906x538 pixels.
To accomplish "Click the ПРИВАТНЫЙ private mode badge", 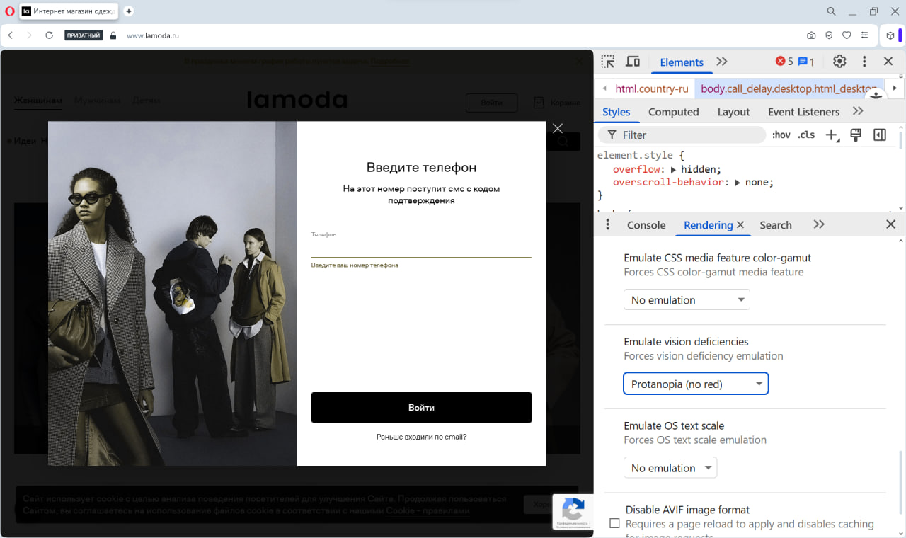I will [x=84, y=35].
